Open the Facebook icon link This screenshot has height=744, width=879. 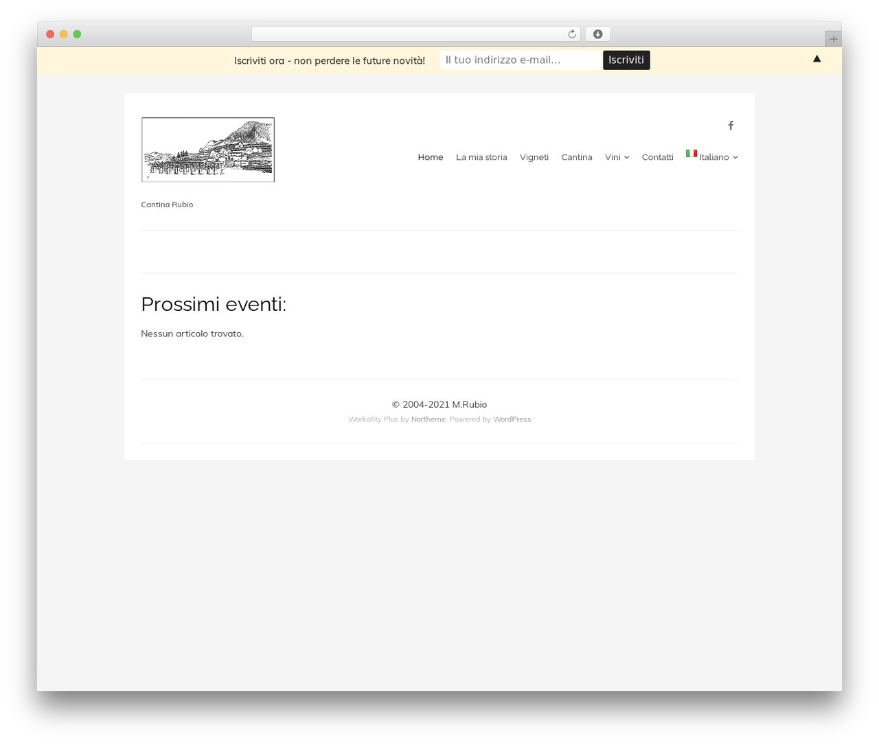tap(731, 126)
